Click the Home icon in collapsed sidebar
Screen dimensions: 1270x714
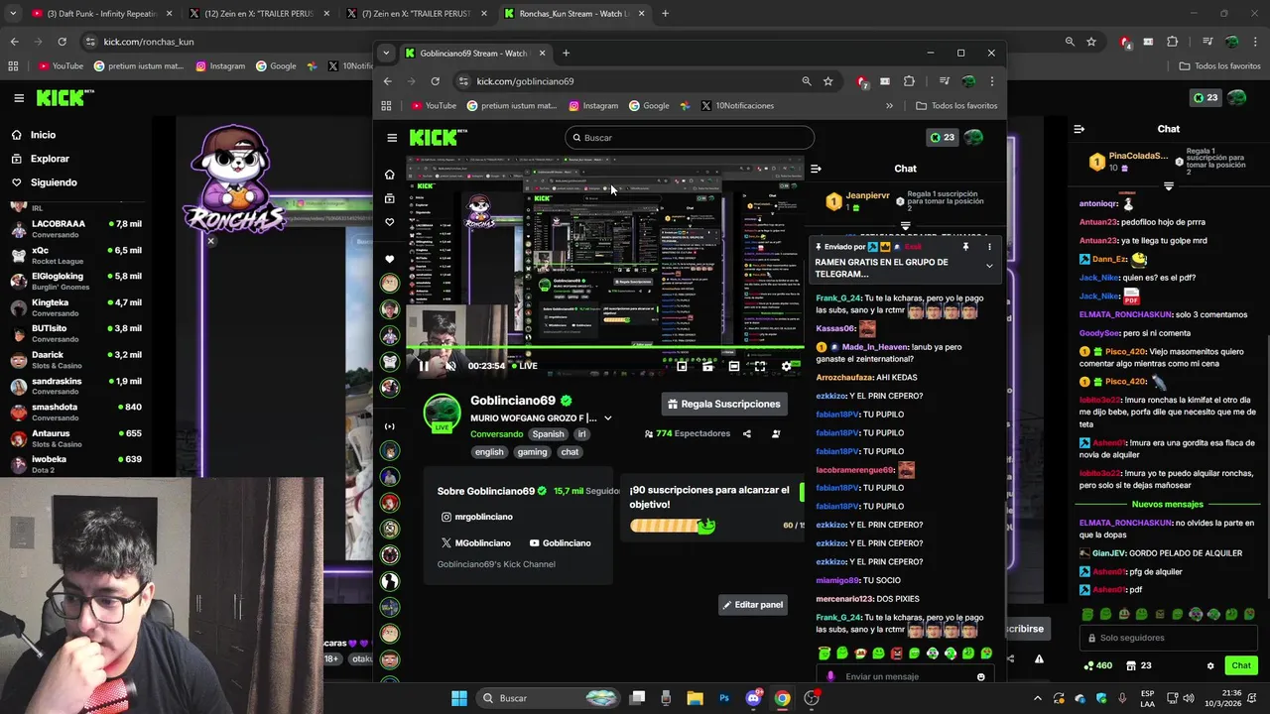coord(390,175)
